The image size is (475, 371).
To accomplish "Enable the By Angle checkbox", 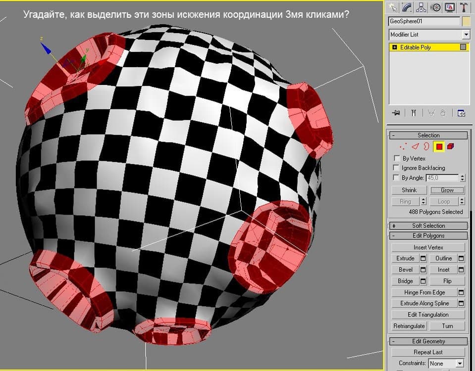I will [396, 178].
